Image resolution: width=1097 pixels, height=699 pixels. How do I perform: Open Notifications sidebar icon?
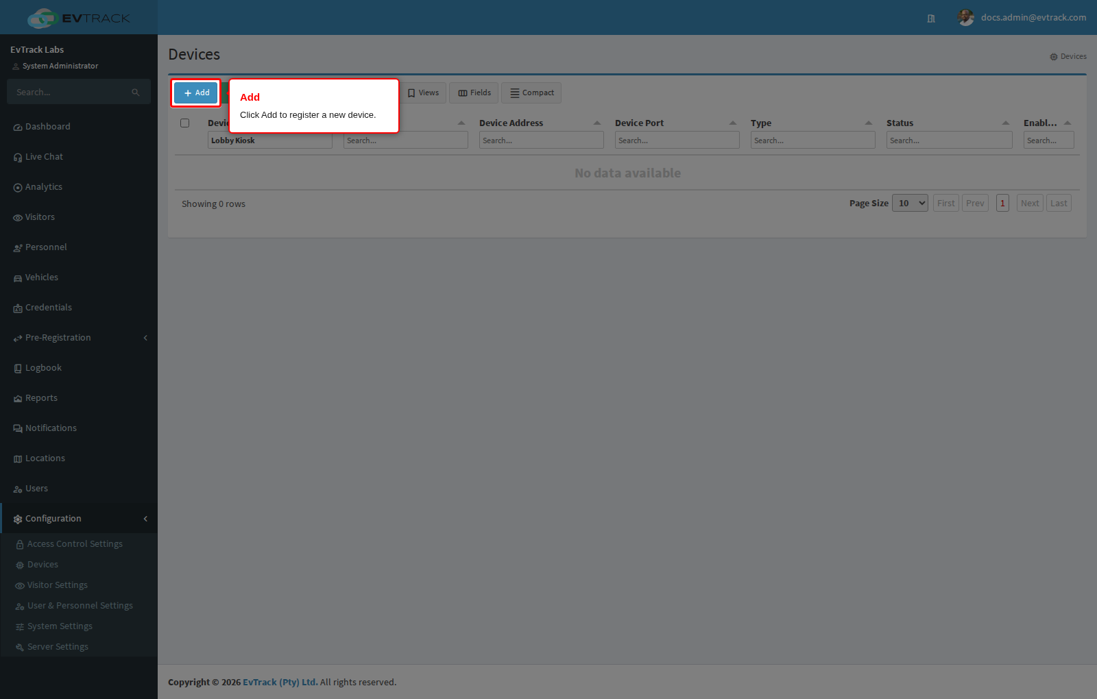(x=18, y=429)
